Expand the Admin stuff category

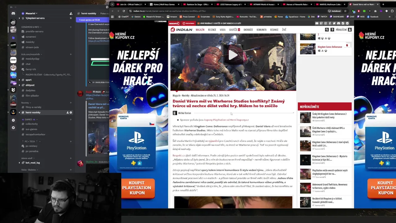(x=28, y=158)
